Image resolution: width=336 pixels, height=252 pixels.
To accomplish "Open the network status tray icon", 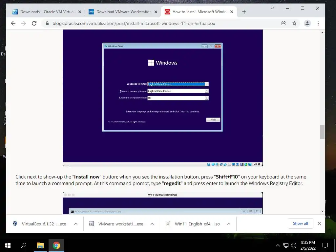I will pyautogui.click(x=286, y=245).
